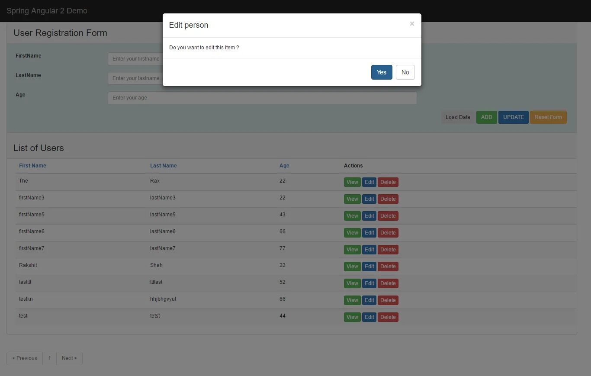View the firstName7 user

(x=352, y=250)
